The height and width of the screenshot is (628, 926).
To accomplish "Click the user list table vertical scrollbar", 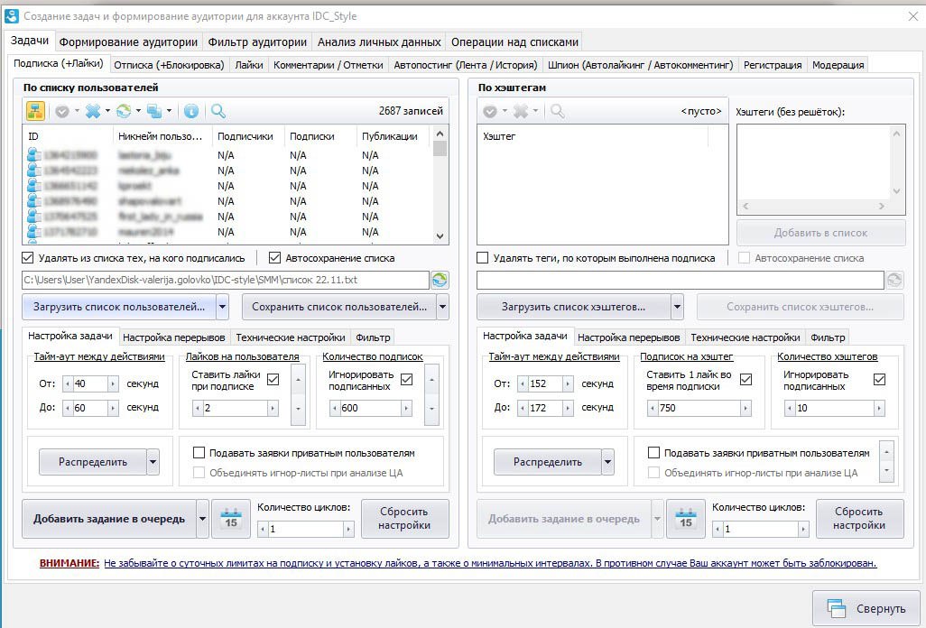I will (440, 184).
